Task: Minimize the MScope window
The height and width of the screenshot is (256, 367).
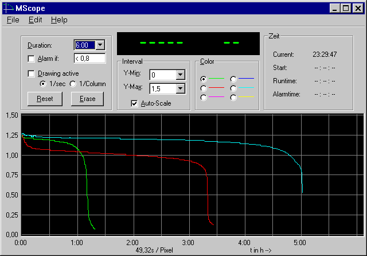Action: point(334,8)
